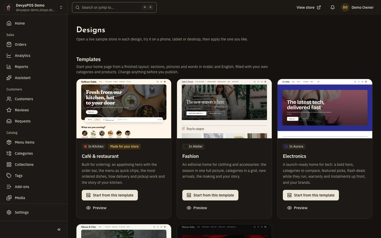The height and width of the screenshot is (238, 381).
Task: Click the Reports bar chart icon
Action: tap(9, 67)
